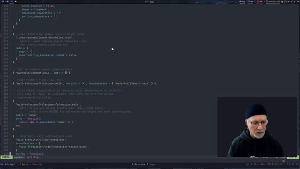The width and height of the screenshot is (300, 169).
Task: Click the Neovim label in tmux status bar
Action: pyautogui.click(x=37, y=164)
